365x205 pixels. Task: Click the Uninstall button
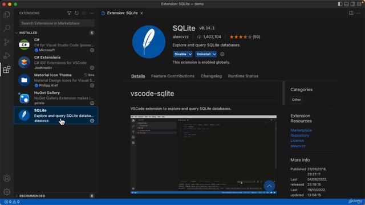(204, 54)
